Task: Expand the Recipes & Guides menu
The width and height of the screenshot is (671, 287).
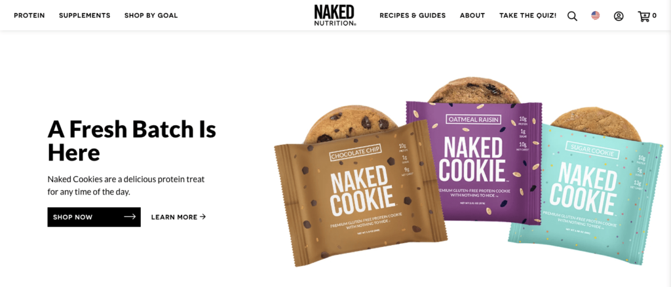Action: point(413,15)
